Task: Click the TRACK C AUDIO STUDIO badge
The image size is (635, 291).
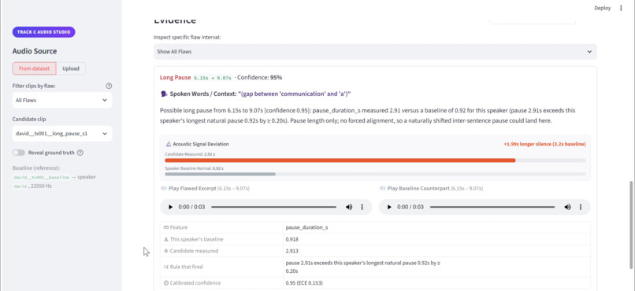Action: pos(44,32)
